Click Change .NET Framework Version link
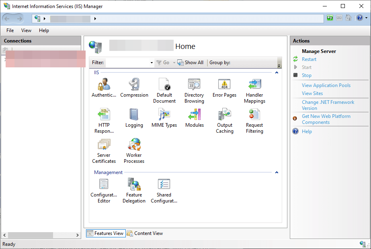Image resolution: width=371 pixels, height=249 pixels. pos(328,105)
